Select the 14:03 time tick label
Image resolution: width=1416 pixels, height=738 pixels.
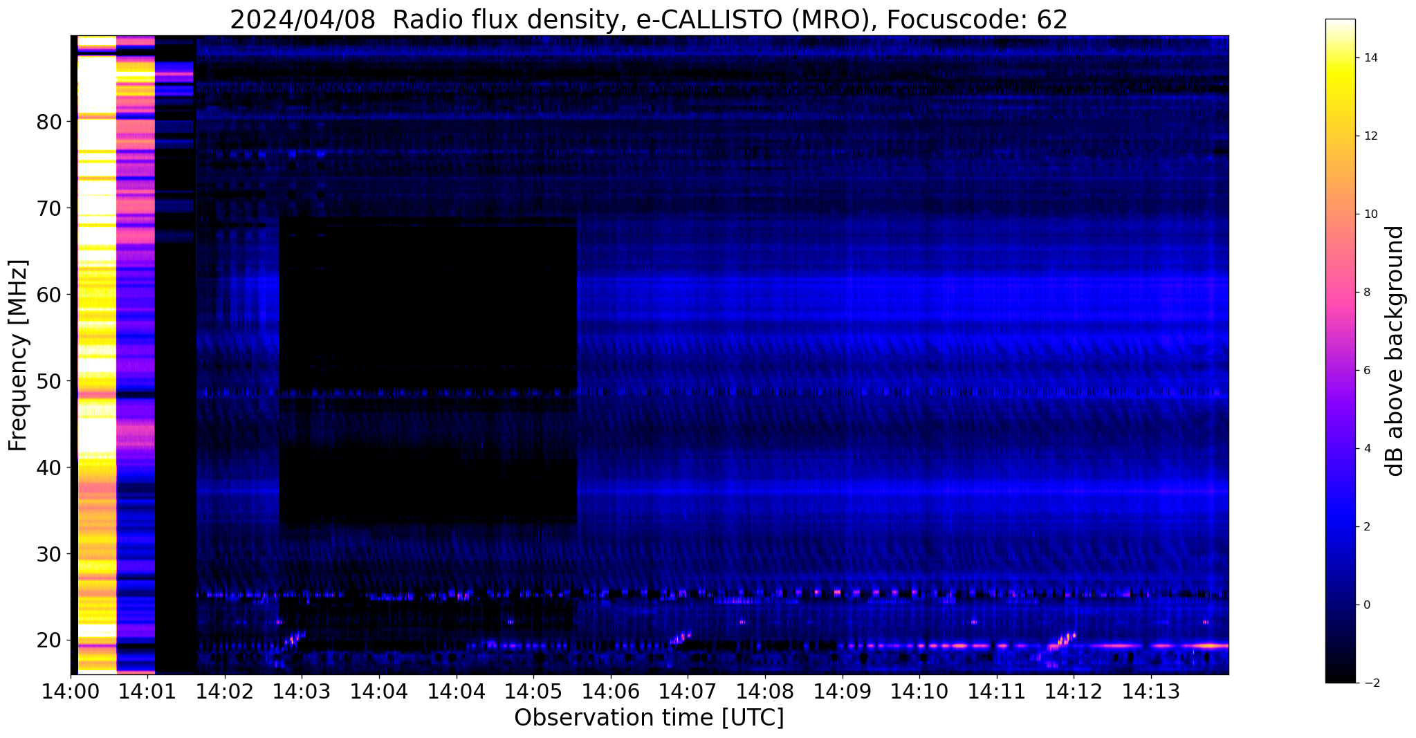[302, 690]
